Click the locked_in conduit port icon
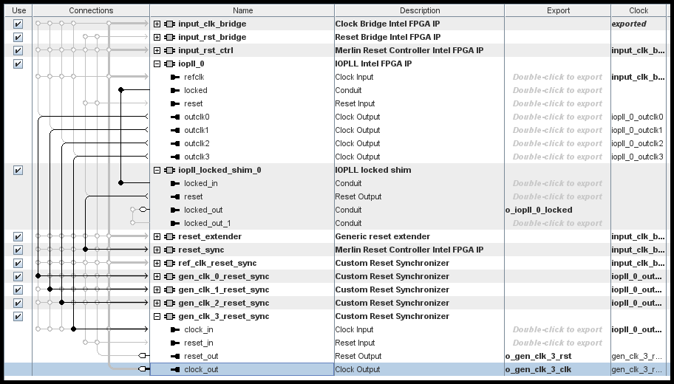The width and height of the screenshot is (674, 384). [x=175, y=183]
